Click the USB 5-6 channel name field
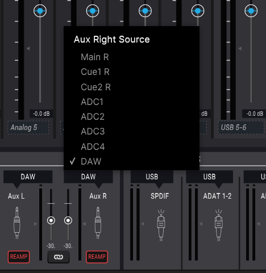 point(241,128)
